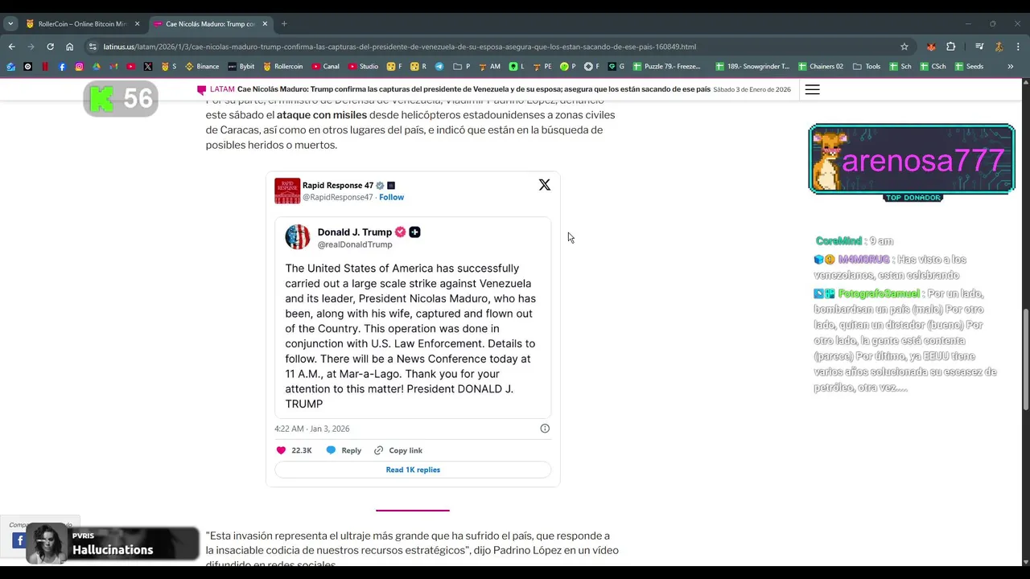Open the Studio YouTube bookmark
This screenshot has width=1030, height=579.
click(x=363, y=67)
